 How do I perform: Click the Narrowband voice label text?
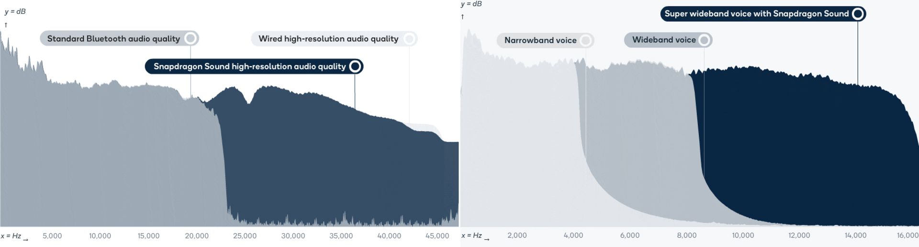coord(540,40)
